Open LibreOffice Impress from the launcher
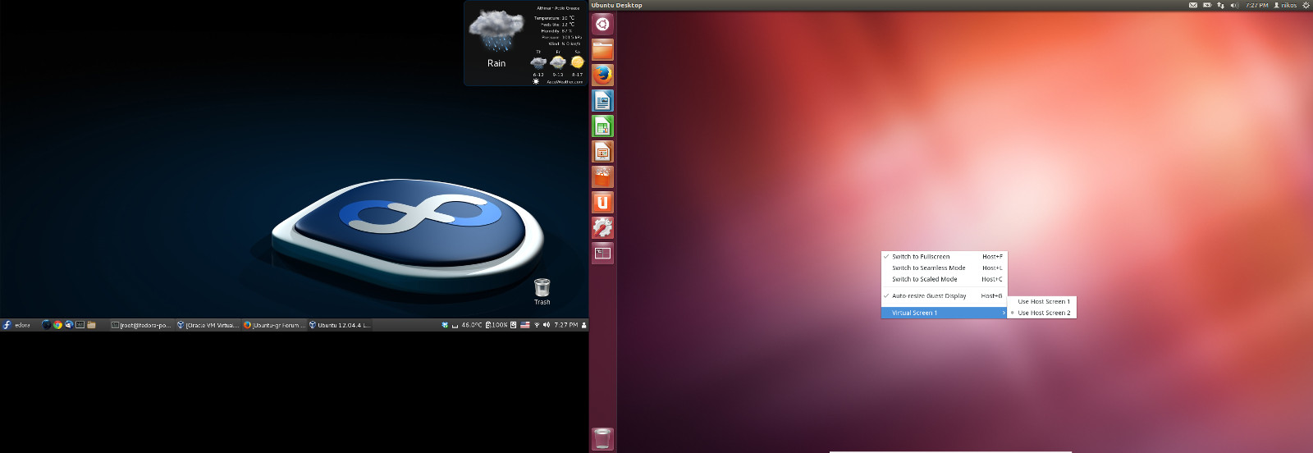Screen dimensions: 1313x453 click(x=602, y=152)
